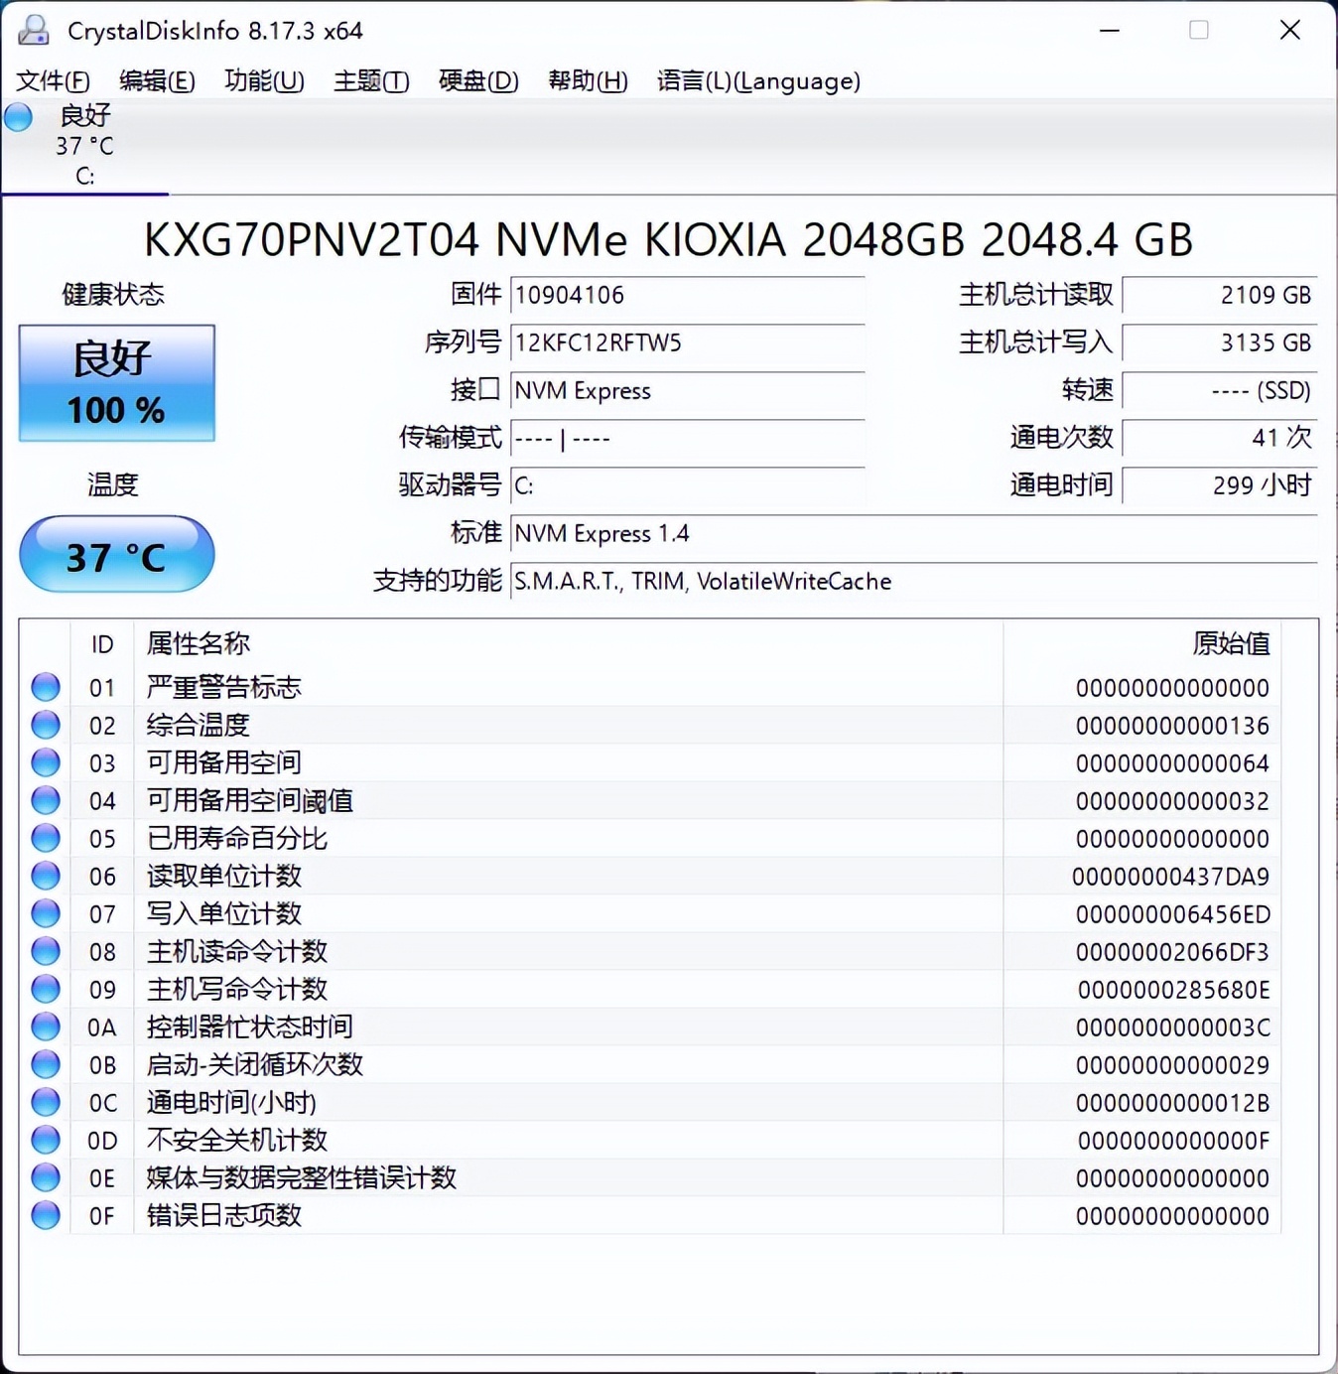Click the status circle beside 综合温度
This screenshot has width=1338, height=1374.
(x=45, y=724)
